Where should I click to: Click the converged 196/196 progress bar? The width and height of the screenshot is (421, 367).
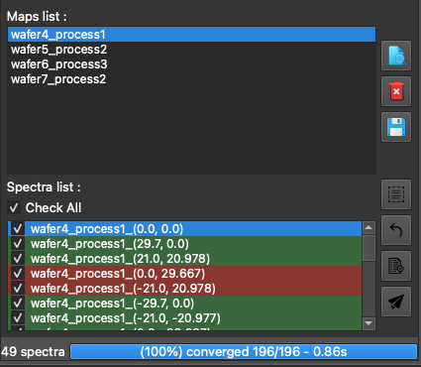coord(244,352)
